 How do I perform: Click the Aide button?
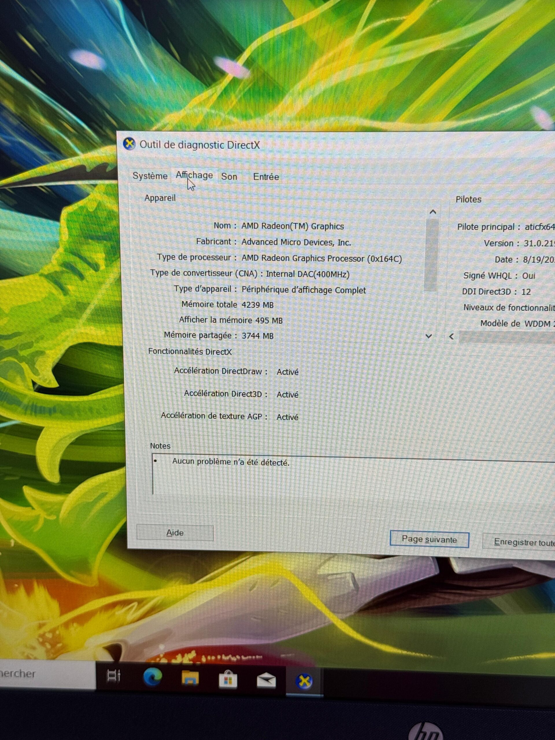coord(175,533)
